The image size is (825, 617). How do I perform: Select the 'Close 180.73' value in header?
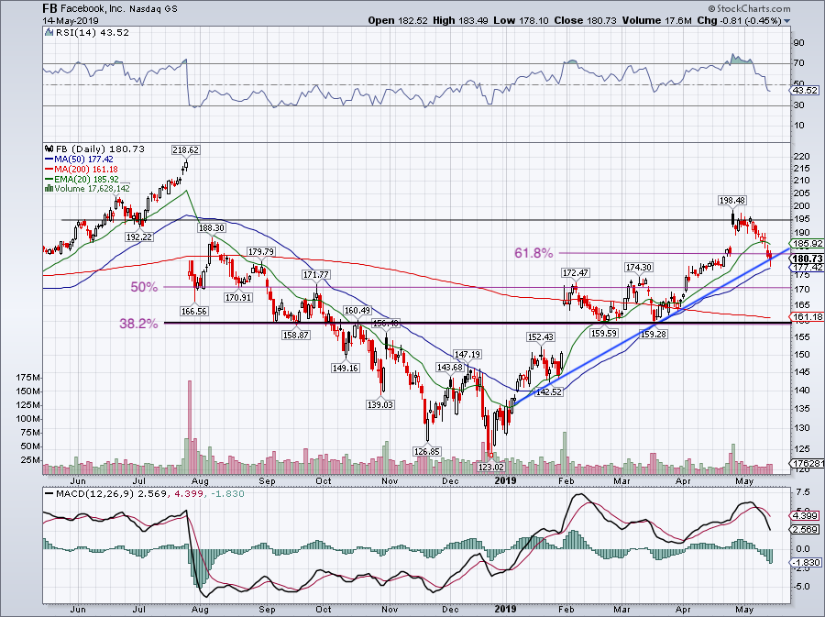[x=585, y=20]
